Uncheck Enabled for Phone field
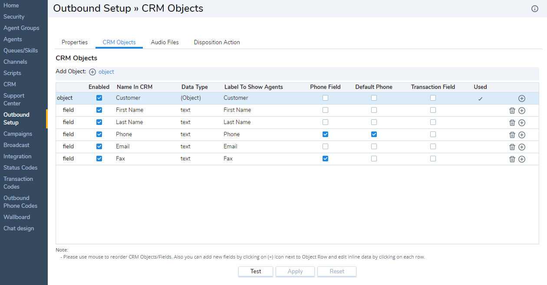This screenshot has width=547, height=285. tap(99, 134)
